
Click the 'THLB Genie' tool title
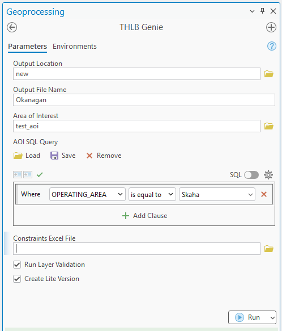(x=142, y=27)
